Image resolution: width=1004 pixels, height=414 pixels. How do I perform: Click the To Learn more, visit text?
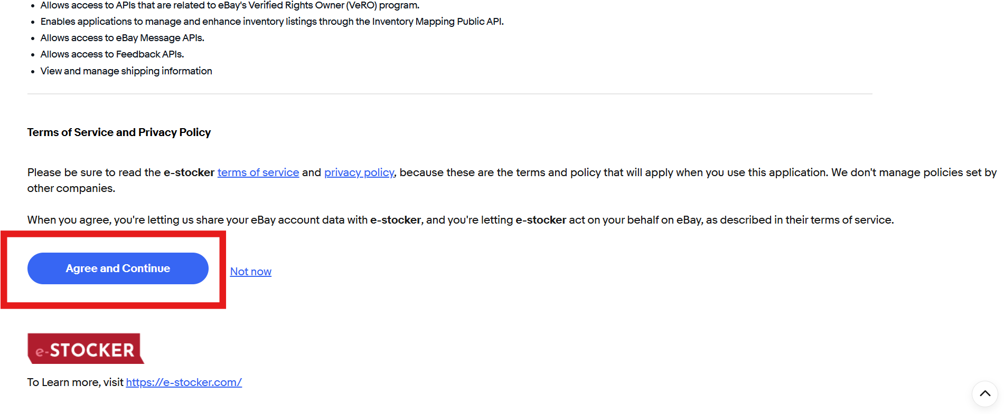(75, 382)
